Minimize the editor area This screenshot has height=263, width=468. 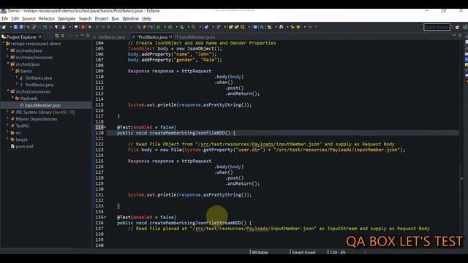[454, 36]
